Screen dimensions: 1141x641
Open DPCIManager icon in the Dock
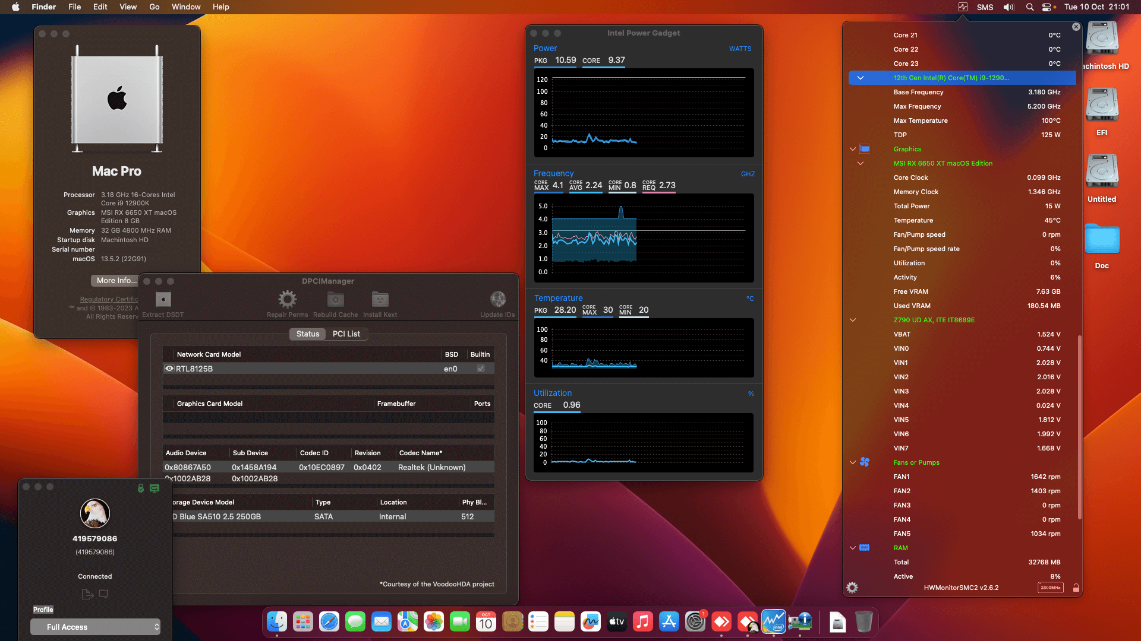point(800,621)
